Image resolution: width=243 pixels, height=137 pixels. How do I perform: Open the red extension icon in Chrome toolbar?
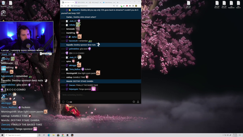coord(127,6)
